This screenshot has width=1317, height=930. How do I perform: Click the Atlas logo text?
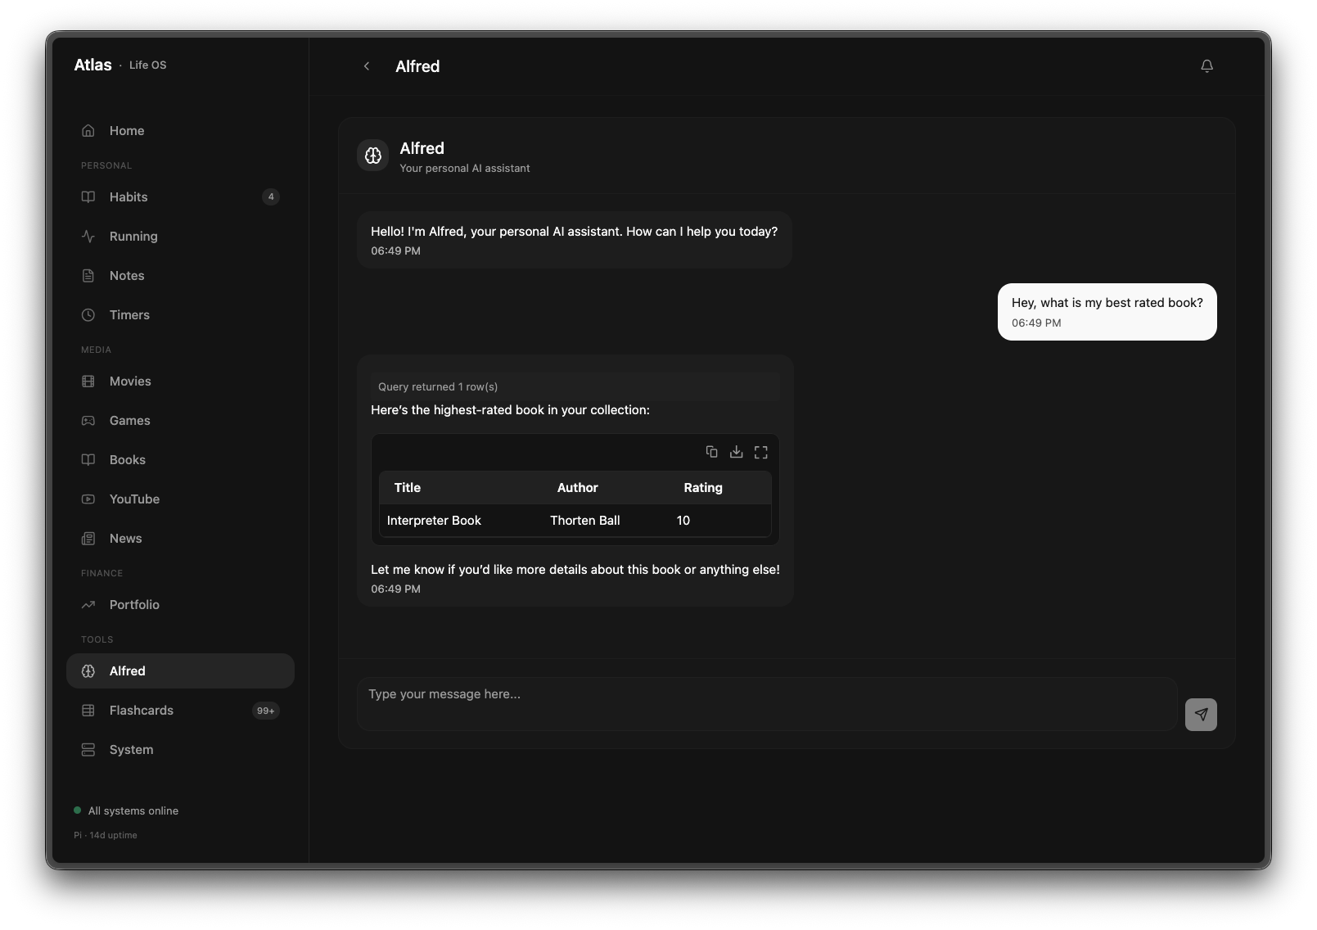92,65
